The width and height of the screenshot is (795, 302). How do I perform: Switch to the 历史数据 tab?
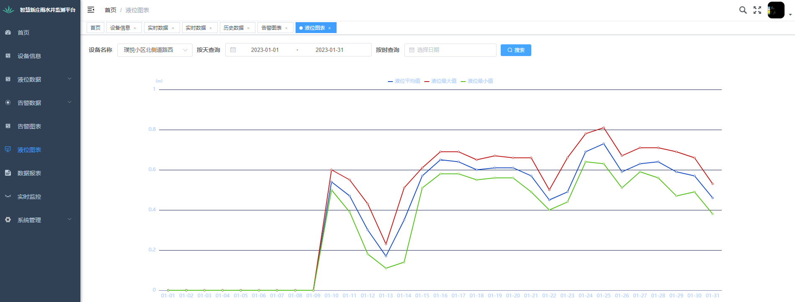click(x=234, y=28)
